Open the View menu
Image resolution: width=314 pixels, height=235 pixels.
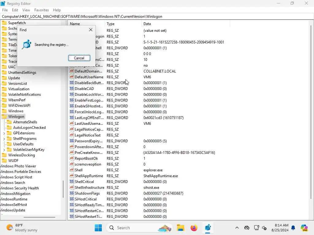(26, 10)
